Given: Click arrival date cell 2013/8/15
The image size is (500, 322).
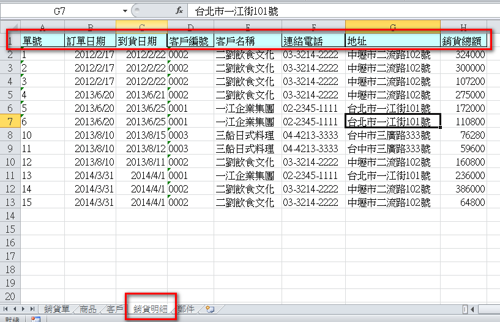Looking at the screenshot, I should point(141,136).
